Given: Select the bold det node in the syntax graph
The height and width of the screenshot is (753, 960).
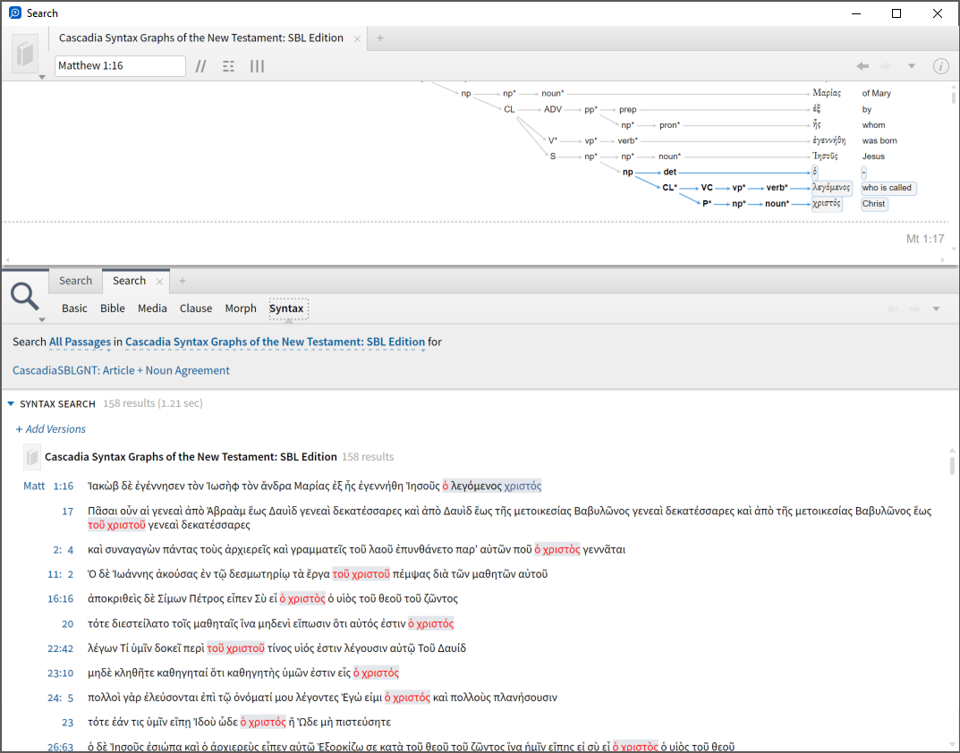Looking at the screenshot, I should [670, 172].
